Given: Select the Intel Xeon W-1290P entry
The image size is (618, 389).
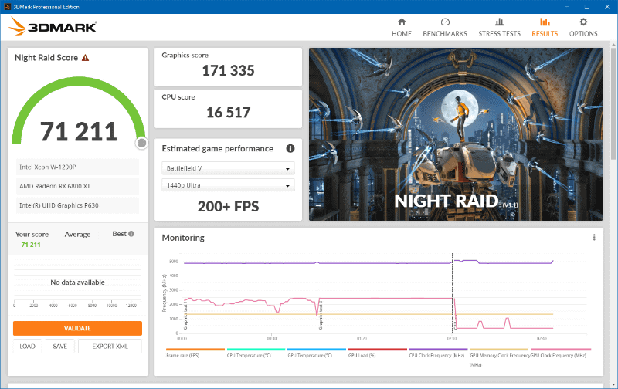Looking at the screenshot, I should point(77,167).
